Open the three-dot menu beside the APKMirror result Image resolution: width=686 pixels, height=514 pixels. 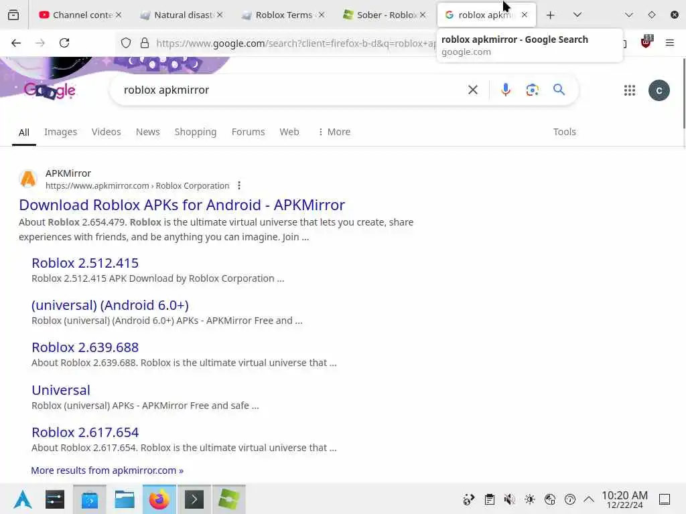[x=239, y=186]
